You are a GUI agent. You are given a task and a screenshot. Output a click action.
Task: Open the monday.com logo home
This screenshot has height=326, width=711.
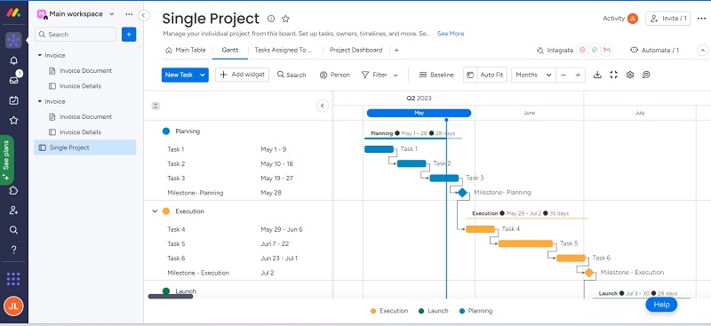click(13, 12)
